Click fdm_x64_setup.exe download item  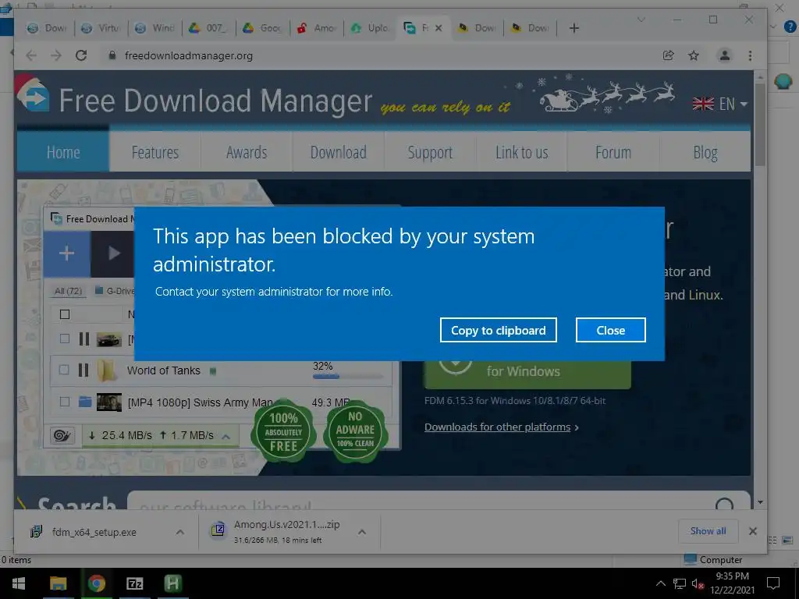[x=94, y=532]
